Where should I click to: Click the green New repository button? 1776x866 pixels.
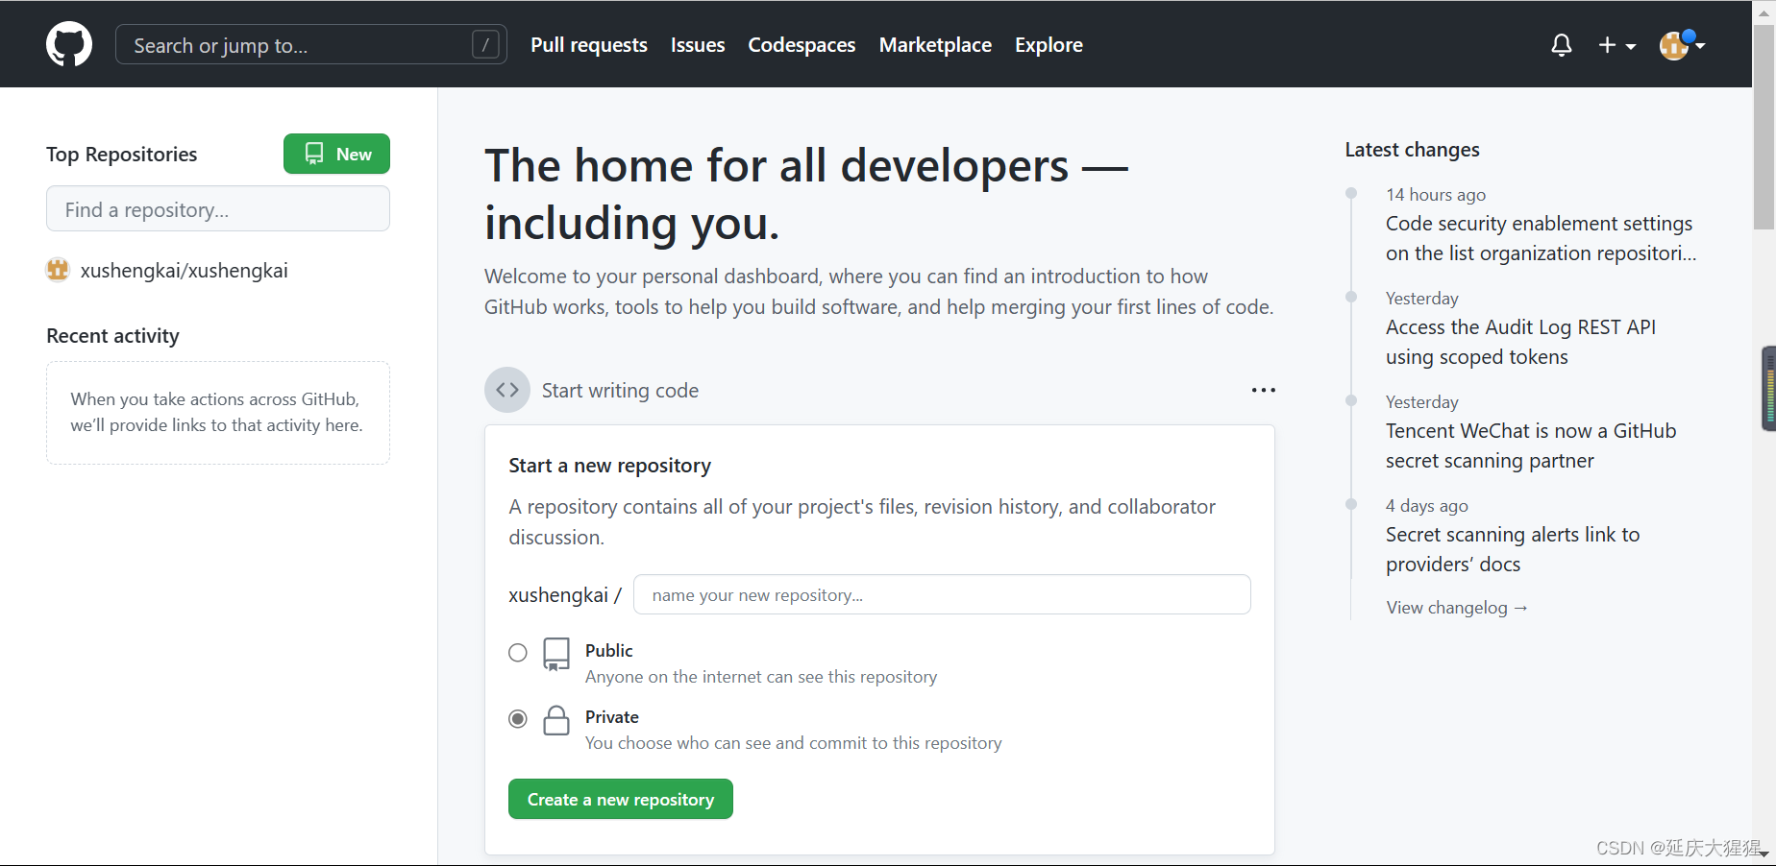click(336, 154)
